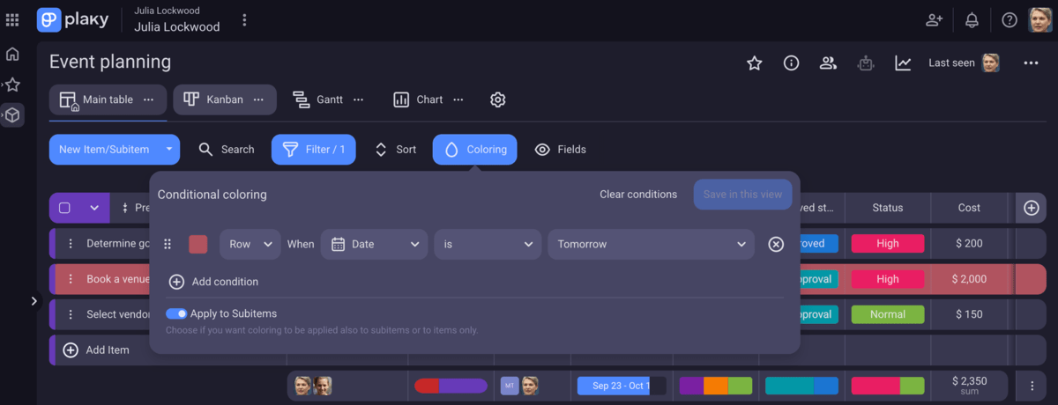Viewport: 1058px width, 405px height.
Task: Open view settings gear
Action: coord(497,99)
